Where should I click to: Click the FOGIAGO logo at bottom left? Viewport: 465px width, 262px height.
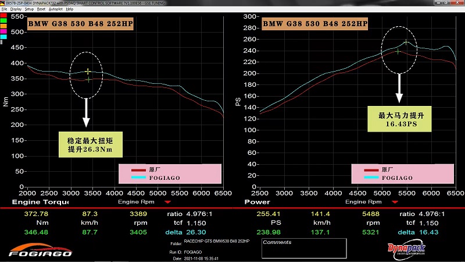click(x=40, y=251)
